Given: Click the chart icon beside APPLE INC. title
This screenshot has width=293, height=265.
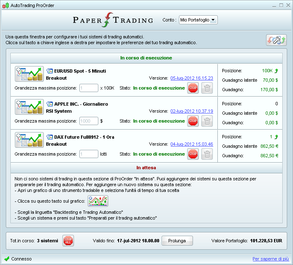Looking at the screenshot, I should pos(50,104).
